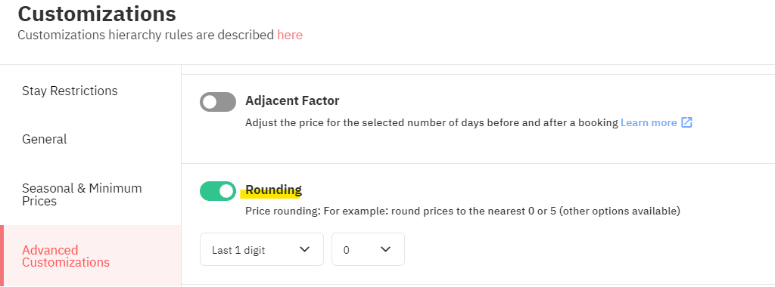The height and width of the screenshot is (287, 775).
Task: Open the Last 1 digit dropdown
Action: point(262,249)
